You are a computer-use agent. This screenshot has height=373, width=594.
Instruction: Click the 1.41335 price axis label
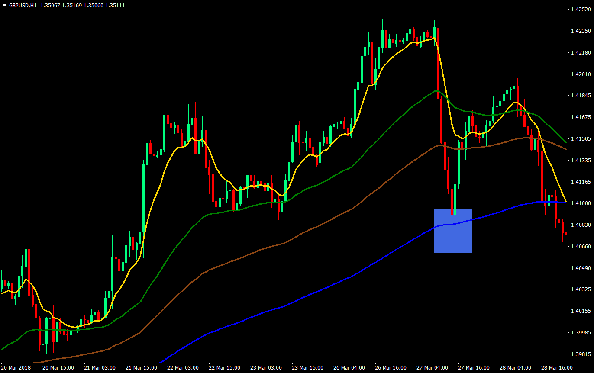[581, 161]
